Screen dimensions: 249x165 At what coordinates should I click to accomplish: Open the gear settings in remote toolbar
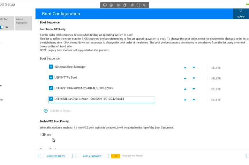(132, 5)
